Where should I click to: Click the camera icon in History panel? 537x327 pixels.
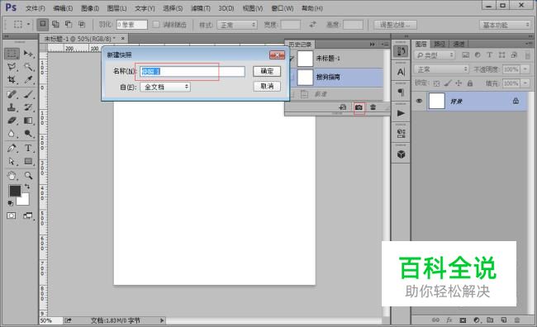point(359,107)
